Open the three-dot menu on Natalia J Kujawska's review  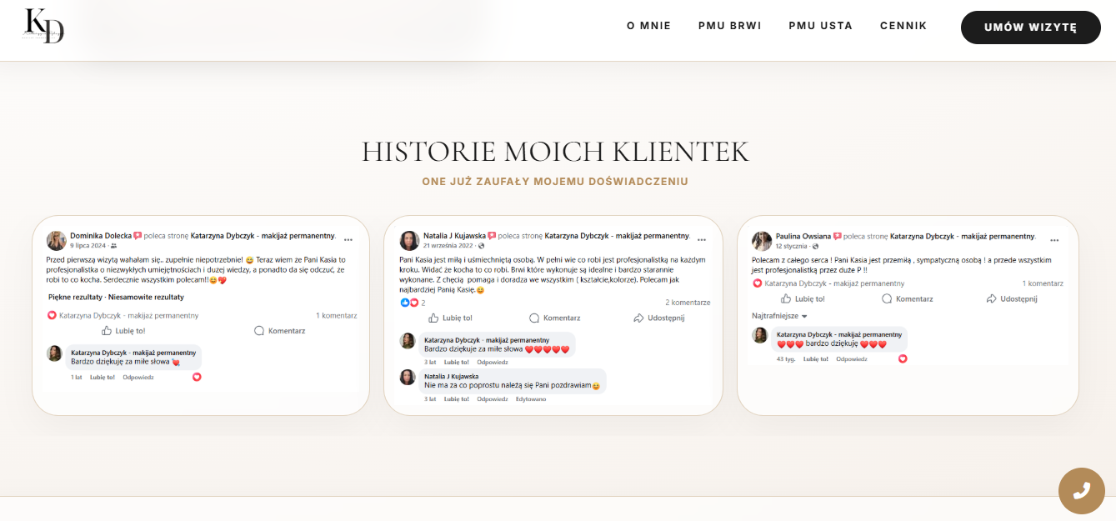coord(703,240)
